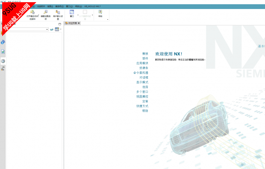265x169 pixels.
Task: Select the History clock sidebar tab
Action: (x=3, y=61)
